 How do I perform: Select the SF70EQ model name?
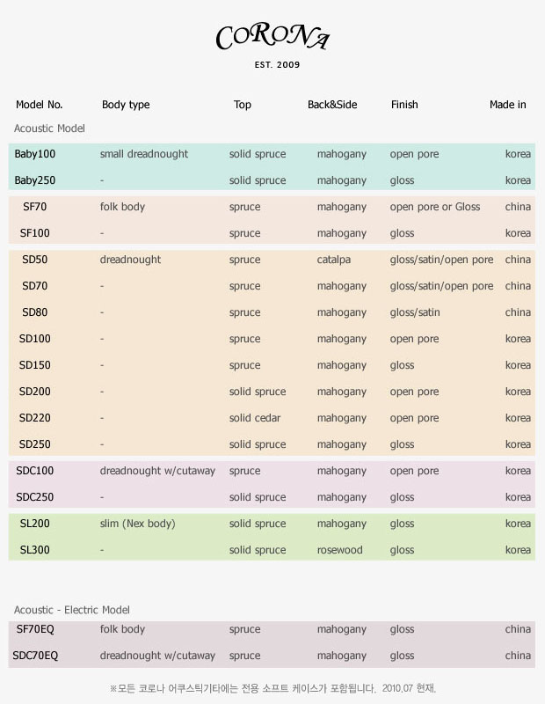(35, 629)
